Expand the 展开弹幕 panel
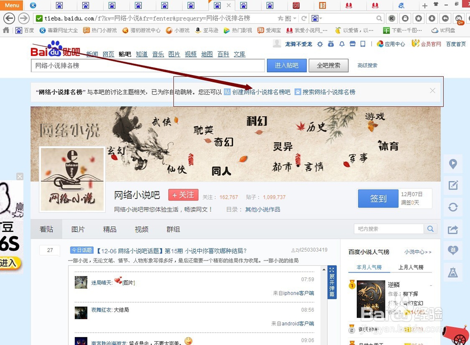 click(x=332, y=282)
